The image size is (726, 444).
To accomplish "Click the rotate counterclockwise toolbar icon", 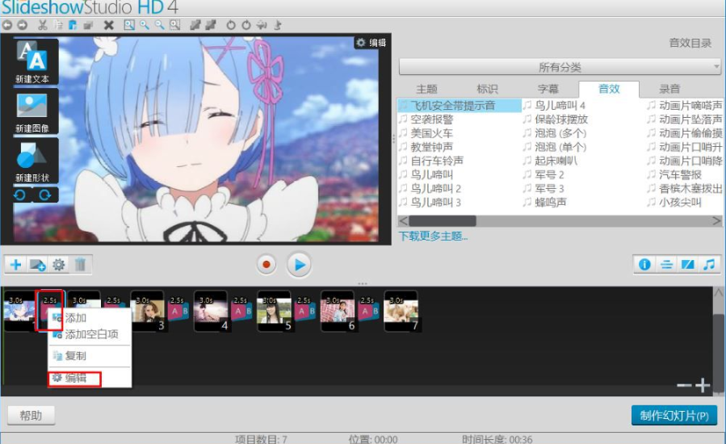I will point(231,25).
